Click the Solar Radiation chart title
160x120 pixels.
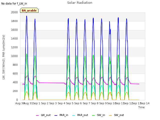click(80, 3)
